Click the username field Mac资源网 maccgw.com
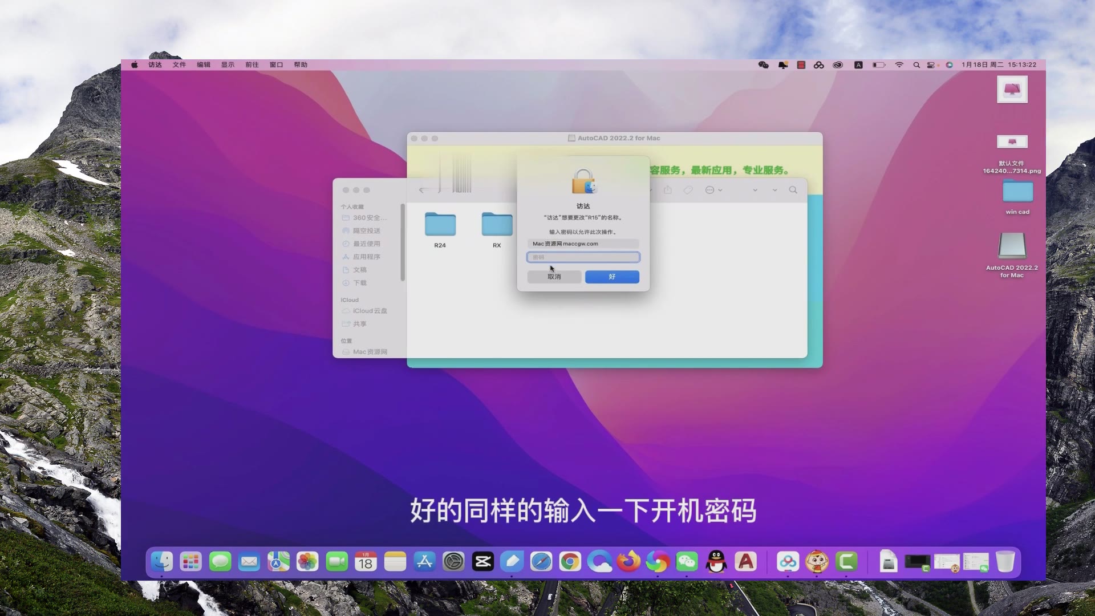This screenshot has width=1095, height=616. pyautogui.click(x=583, y=244)
